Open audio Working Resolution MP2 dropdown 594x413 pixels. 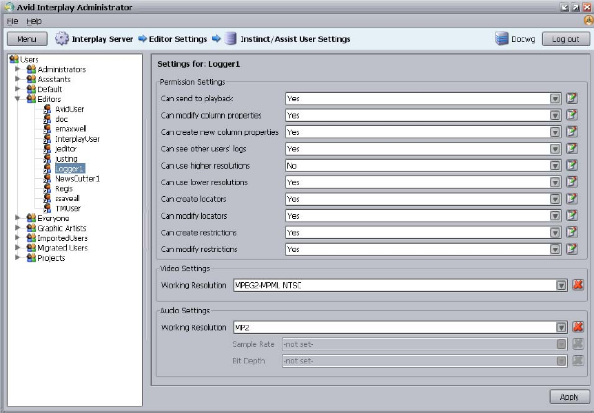pos(561,328)
